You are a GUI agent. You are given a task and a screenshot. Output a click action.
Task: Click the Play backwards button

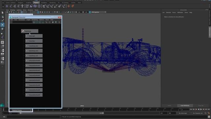click(x=198, y=109)
